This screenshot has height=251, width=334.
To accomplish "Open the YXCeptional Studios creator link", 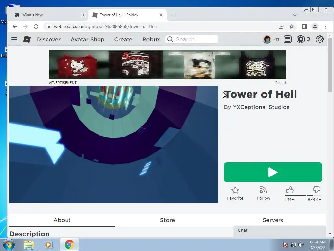I will (261, 107).
